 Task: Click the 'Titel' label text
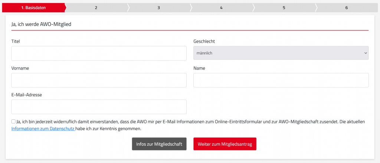pos(16,41)
